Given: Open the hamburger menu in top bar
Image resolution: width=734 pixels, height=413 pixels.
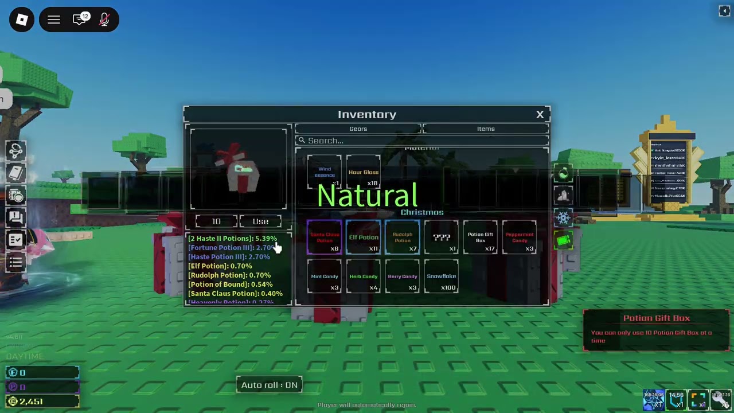Looking at the screenshot, I should pos(54,20).
